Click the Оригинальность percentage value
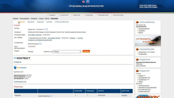 [x=29, y=75]
